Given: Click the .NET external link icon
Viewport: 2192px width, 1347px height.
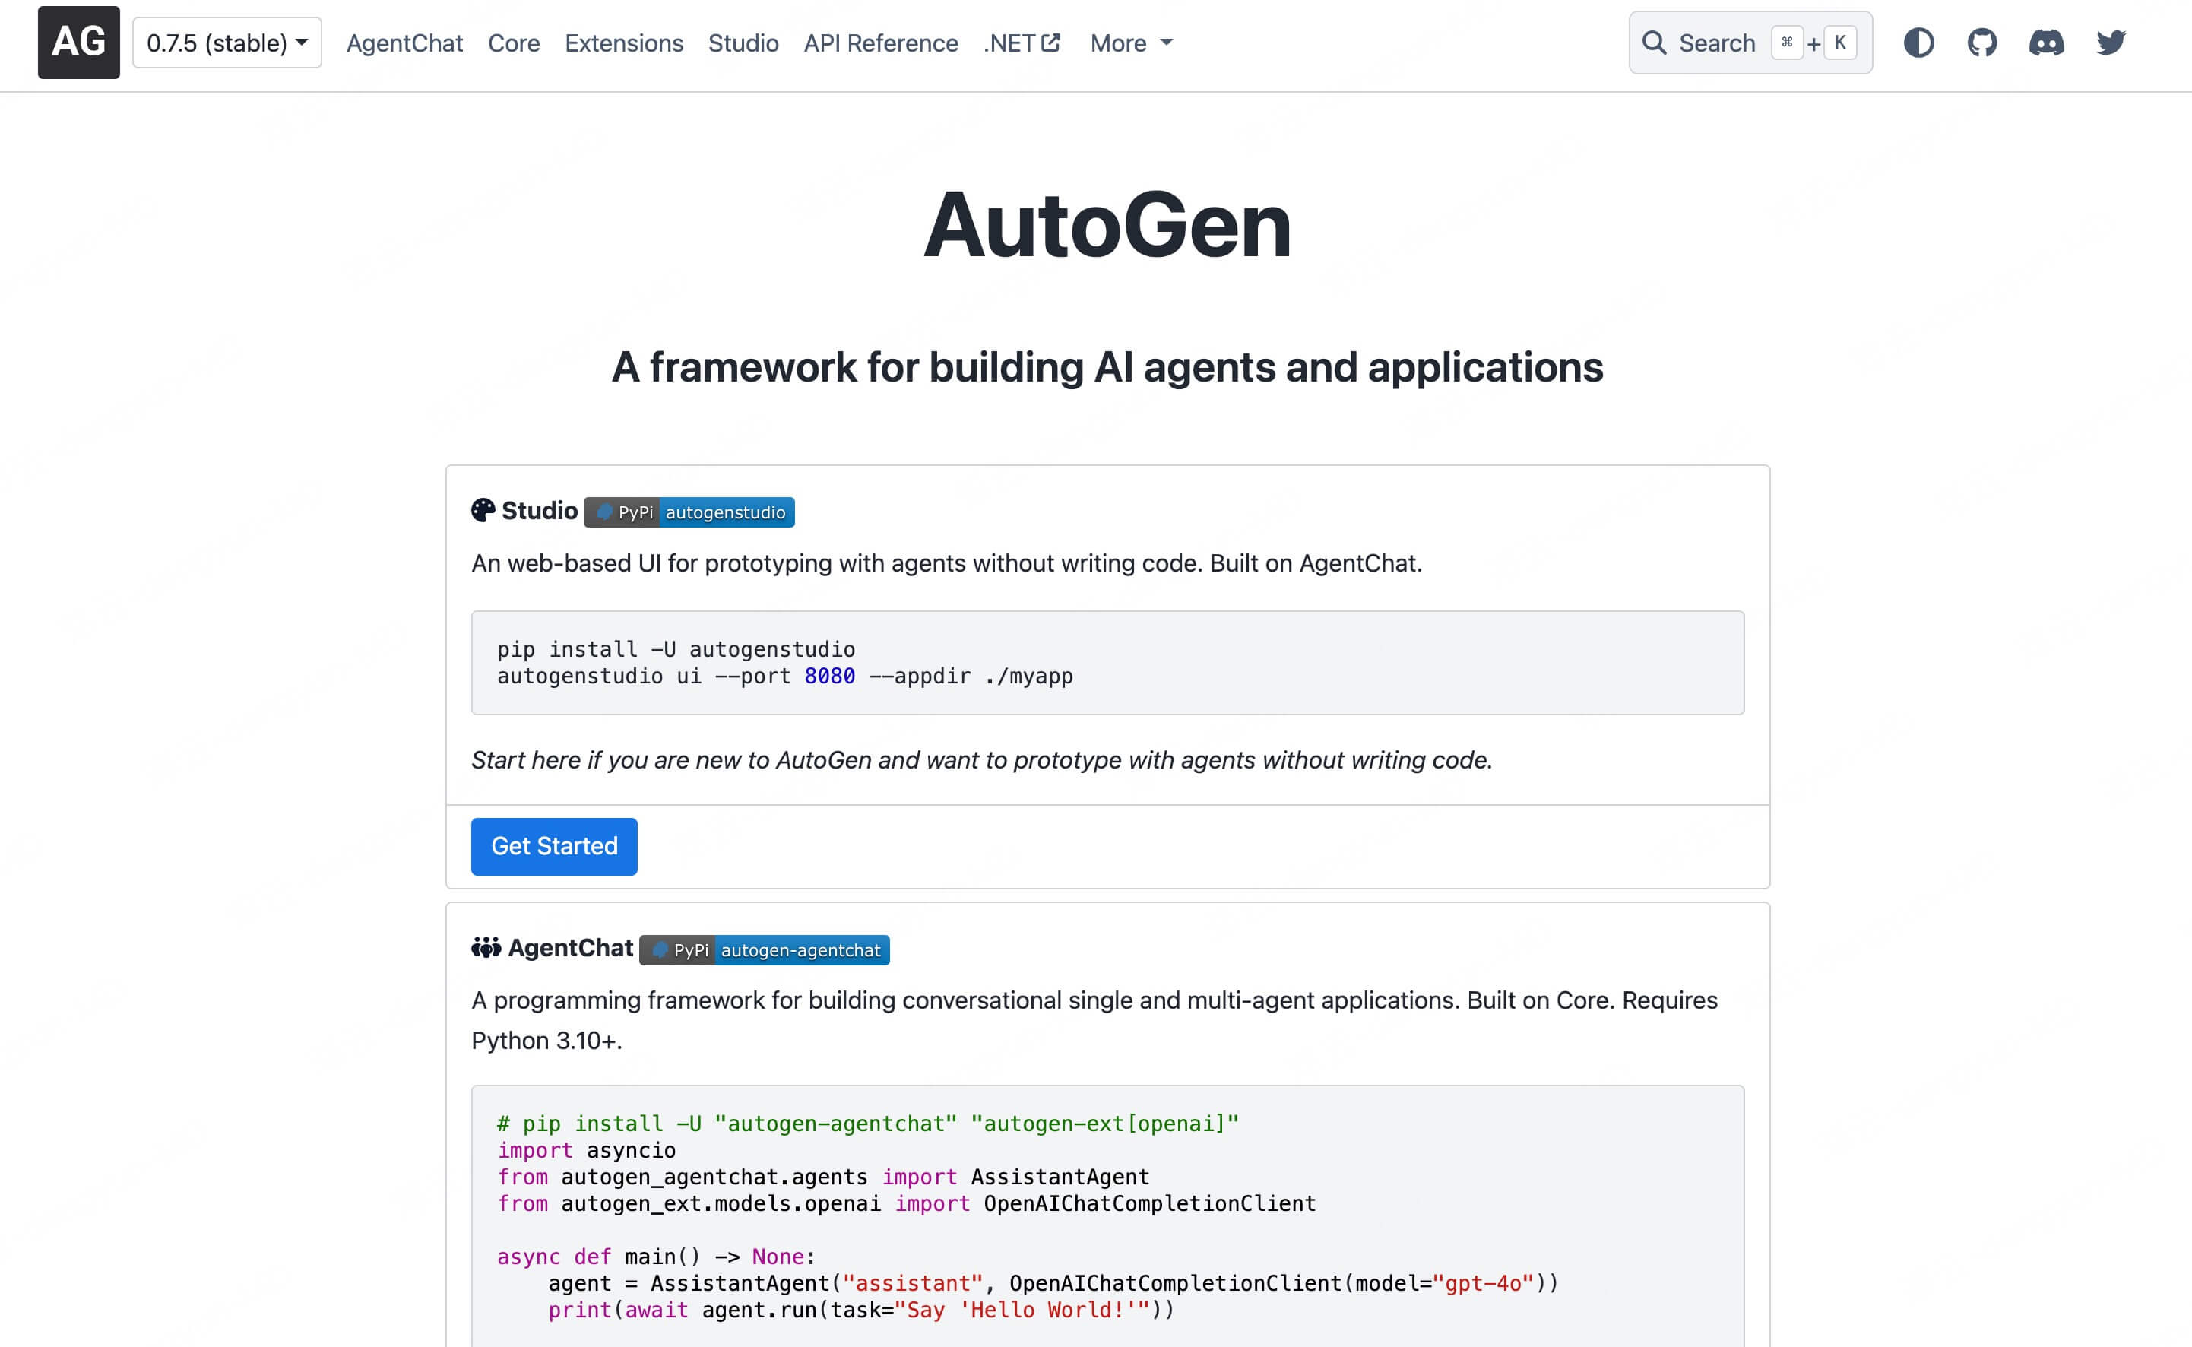Looking at the screenshot, I should (1051, 42).
